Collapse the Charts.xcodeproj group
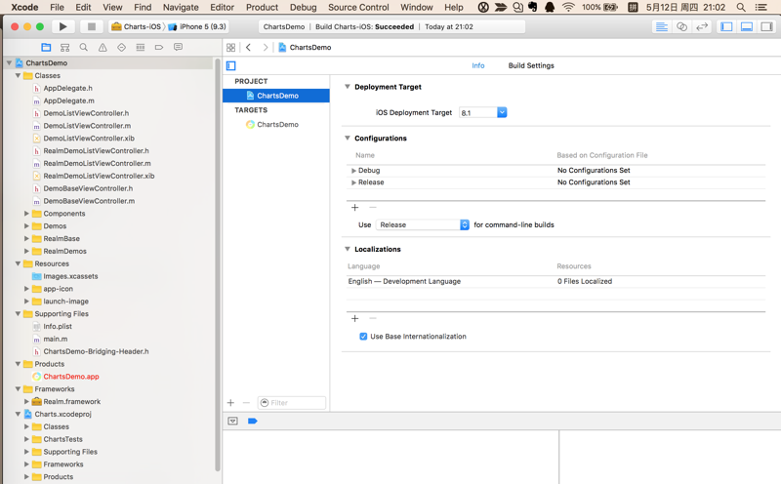The width and height of the screenshot is (781, 484). [18, 414]
